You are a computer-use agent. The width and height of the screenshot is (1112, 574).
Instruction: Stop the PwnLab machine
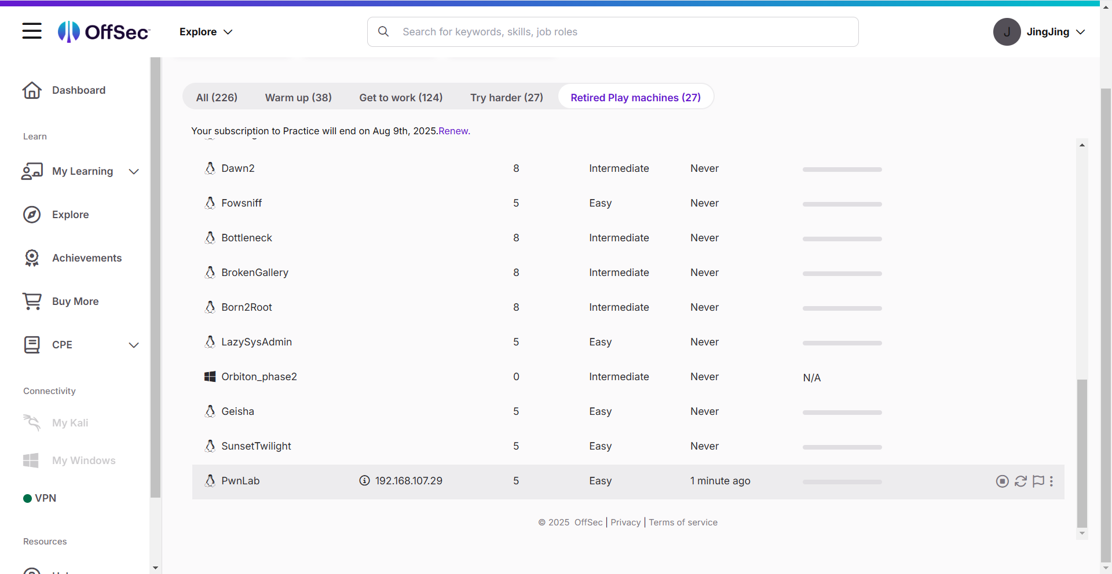pyautogui.click(x=1003, y=481)
